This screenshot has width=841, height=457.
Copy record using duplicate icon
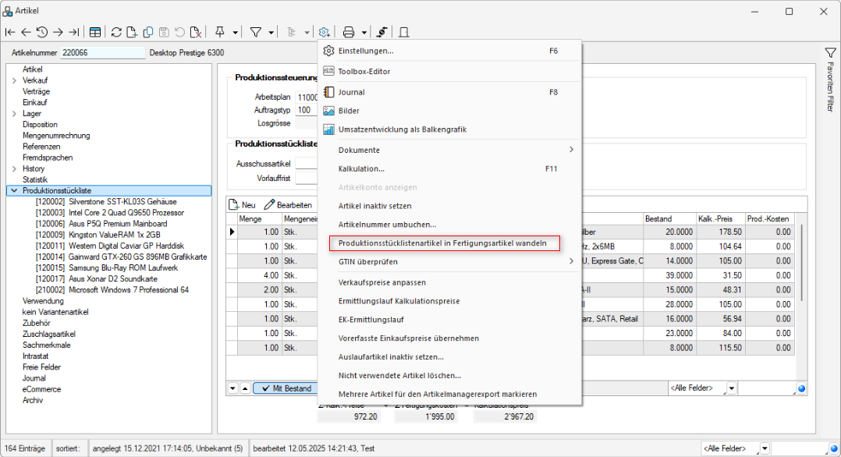click(147, 32)
